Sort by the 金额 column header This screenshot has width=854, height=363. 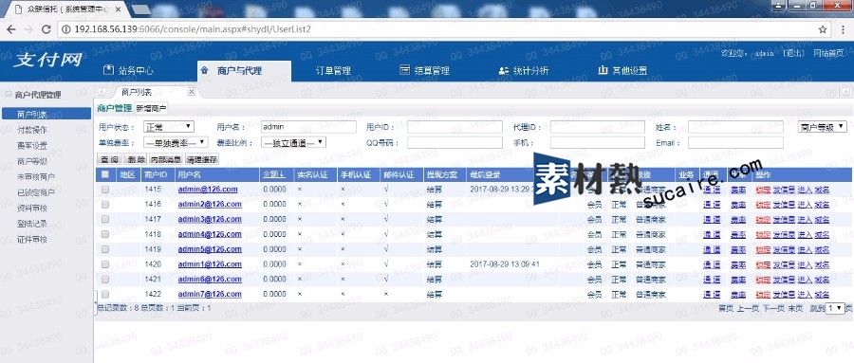click(x=273, y=174)
